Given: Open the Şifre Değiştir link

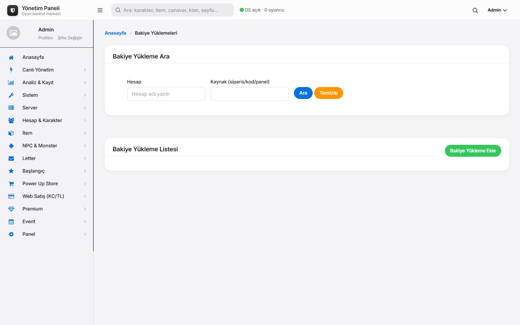Looking at the screenshot, I should pyautogui.click(x=70, y=38).
